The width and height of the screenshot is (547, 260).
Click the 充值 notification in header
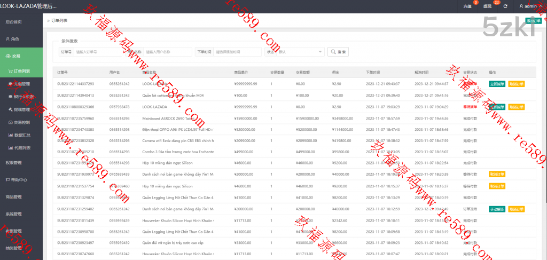[x=467, y=6]
